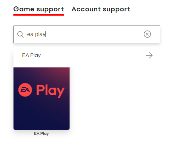Select the Game support tab
The image size is (170, 143).
pyautogui.click(x=39, y=9)
